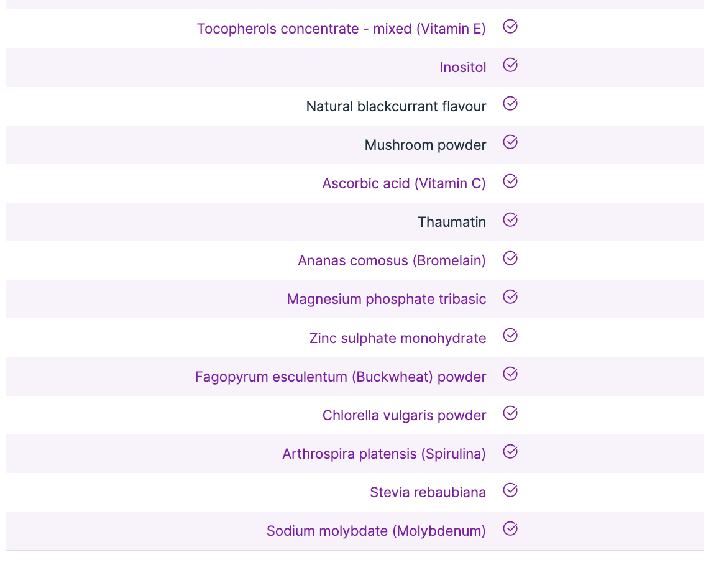Image resolution: width=706 pixels, height=583 pixels.
Task: Click check icon next to Inositol
Action: click(510, 65)
